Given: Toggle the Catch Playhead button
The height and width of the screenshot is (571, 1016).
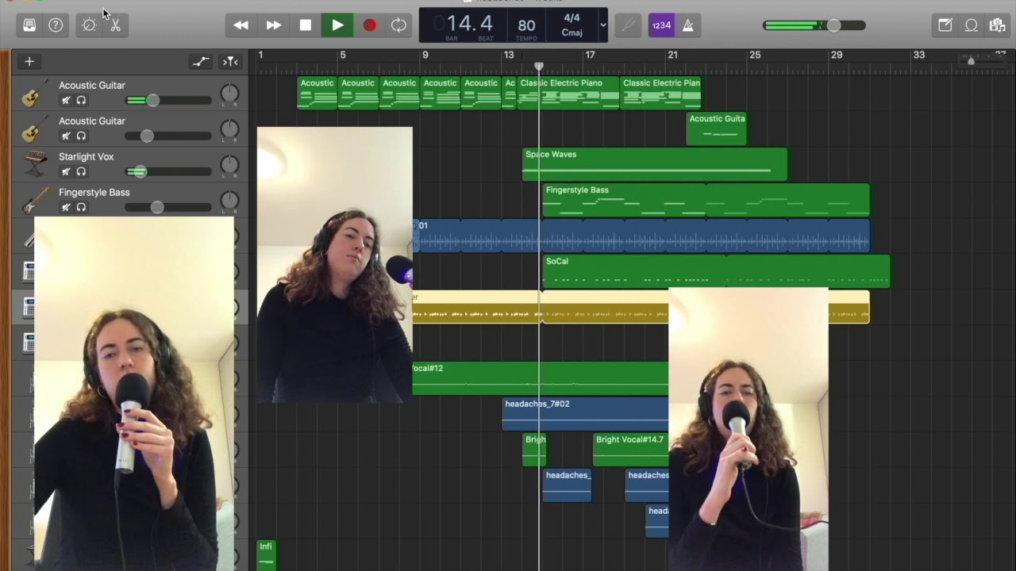Looking at the screenshot, I should coord(230,61).
